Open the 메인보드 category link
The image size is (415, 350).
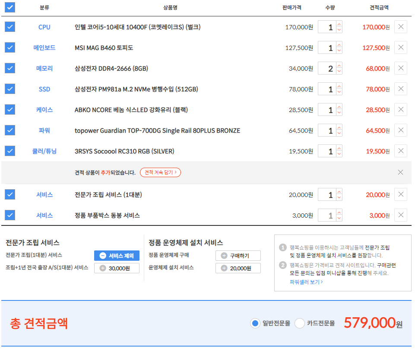(44, 48)
